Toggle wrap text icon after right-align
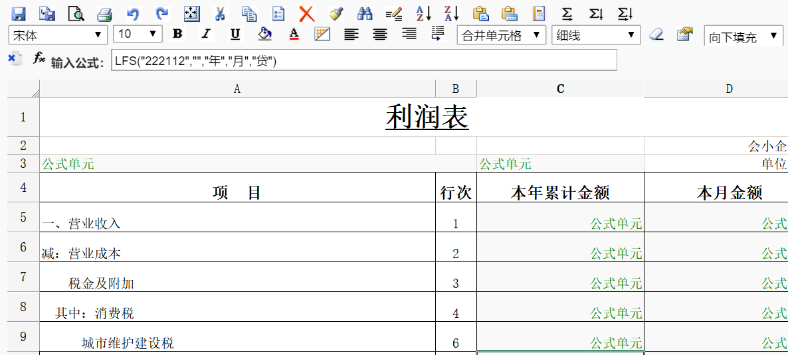 click(438, 34)
